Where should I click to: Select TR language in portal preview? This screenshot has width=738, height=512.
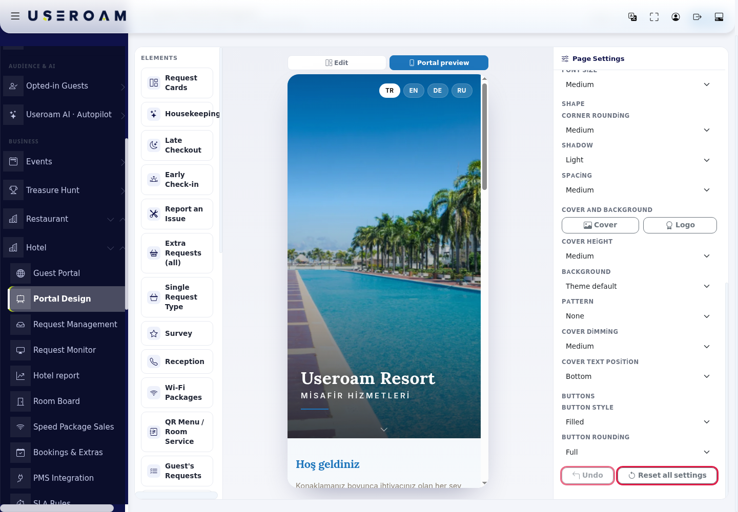(389, 91)
